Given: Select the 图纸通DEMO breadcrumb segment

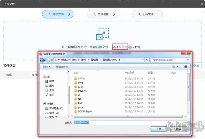Looking at the screenshot, I should tap(110, 60).
